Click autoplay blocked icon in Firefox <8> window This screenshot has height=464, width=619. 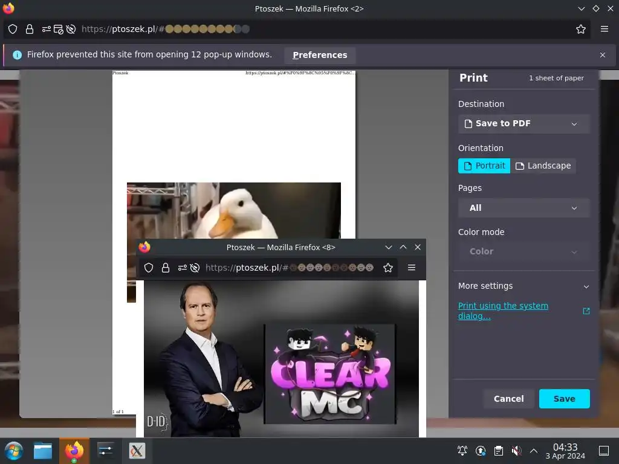tap(195, 268)
